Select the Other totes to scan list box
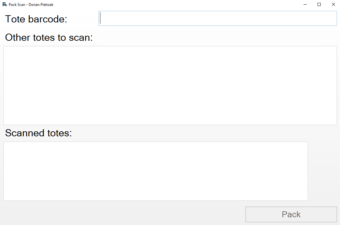The width and height of the screenshot is (340, 225). pos(170,86)
